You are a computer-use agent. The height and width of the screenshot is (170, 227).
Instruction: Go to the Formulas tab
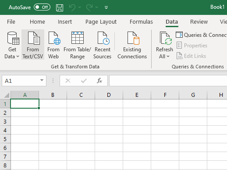point(141,22)
